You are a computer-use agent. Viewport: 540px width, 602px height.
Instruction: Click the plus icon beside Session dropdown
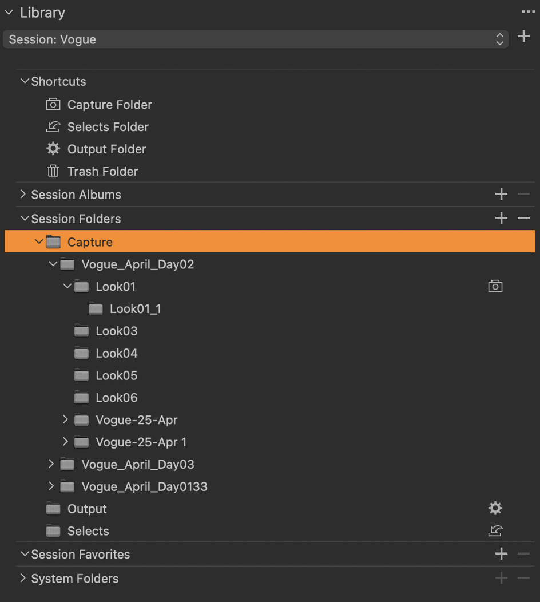tap(523, 37)
